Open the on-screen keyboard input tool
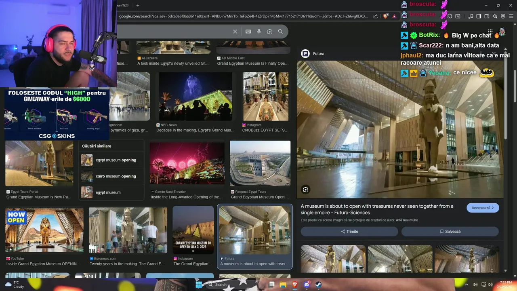Viewport: 517px width, 291px height. click(x=248, y=32)
